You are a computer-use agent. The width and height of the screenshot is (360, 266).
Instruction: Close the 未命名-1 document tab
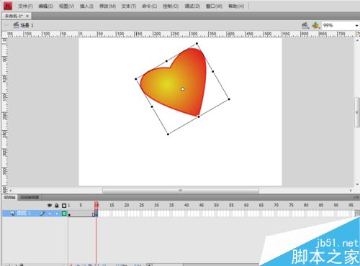(x=27, y=16)
